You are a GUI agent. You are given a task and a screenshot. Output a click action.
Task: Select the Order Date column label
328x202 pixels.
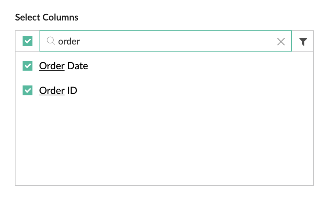tap(63, 66)
